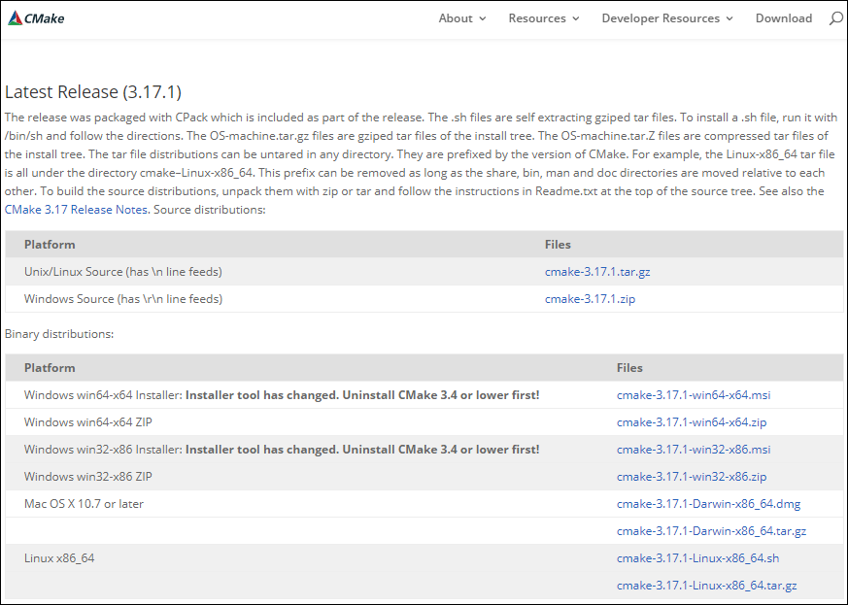
Task: Download the Linux x86_64 tar.gz file
Action: [706, 586]
